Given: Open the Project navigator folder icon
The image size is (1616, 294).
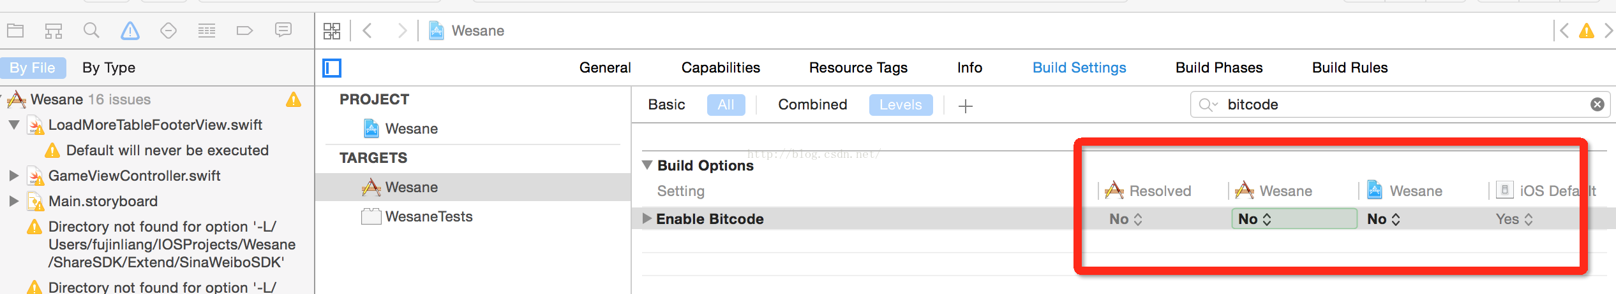Looking at the screenshot, I should click(15, 31).
